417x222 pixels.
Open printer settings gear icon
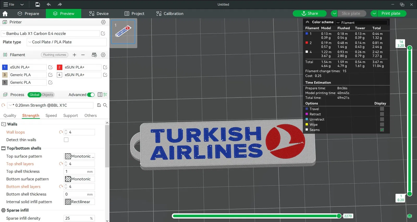coord(103,22)
